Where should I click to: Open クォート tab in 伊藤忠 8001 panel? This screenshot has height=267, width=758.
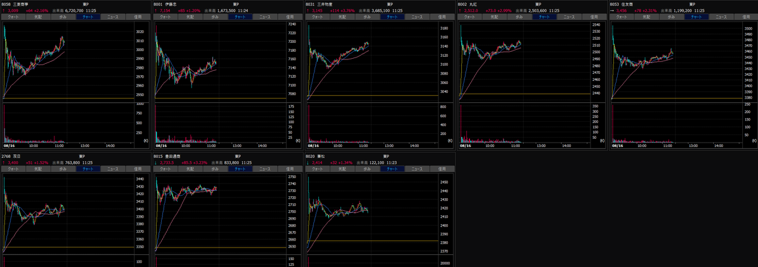tap(165, 17)
